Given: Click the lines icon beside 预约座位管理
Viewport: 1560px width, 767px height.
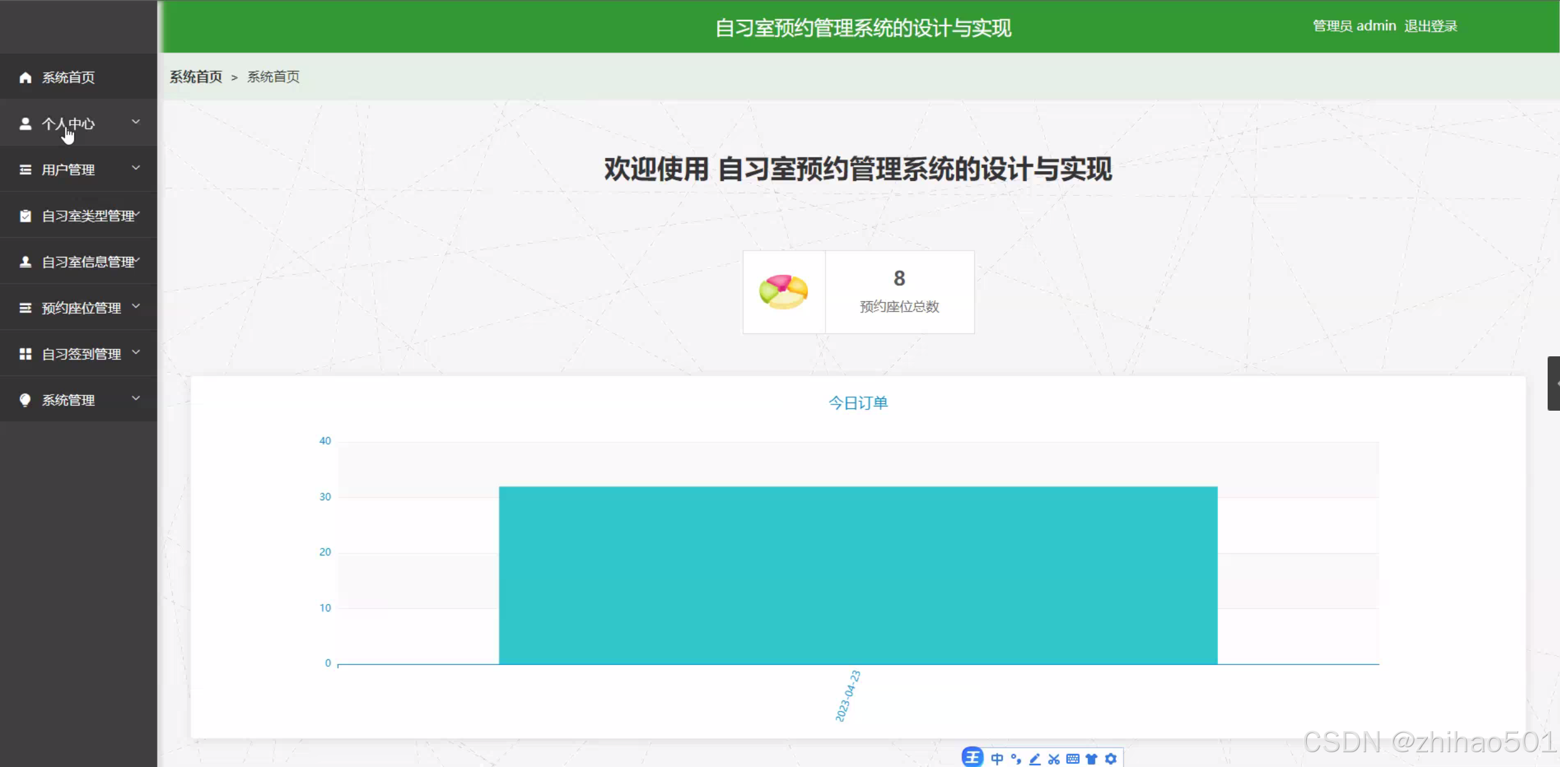Looking at the screenshot, I should click(25, 308).
